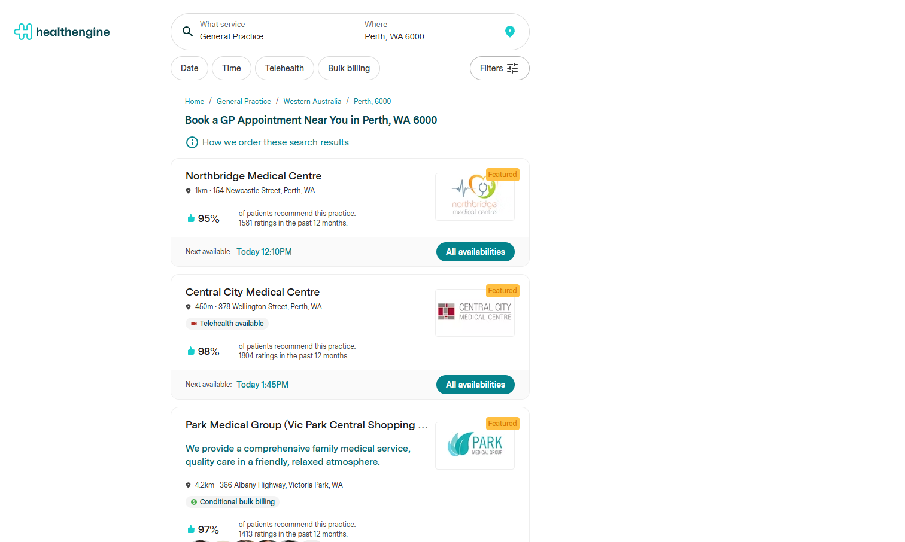Click the Northbridge Medical Centre logo
Screen dimensions: 905x542
[475, 197]
